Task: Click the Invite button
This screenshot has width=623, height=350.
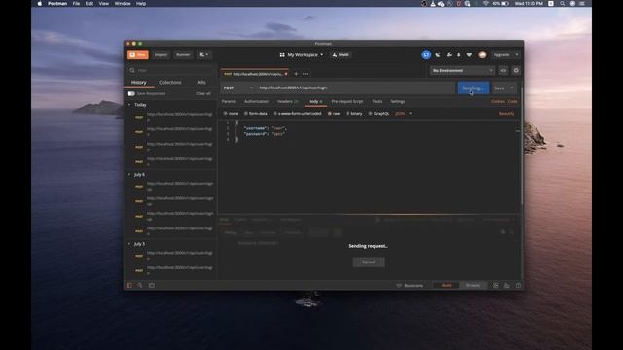Action: click(341, 54)
